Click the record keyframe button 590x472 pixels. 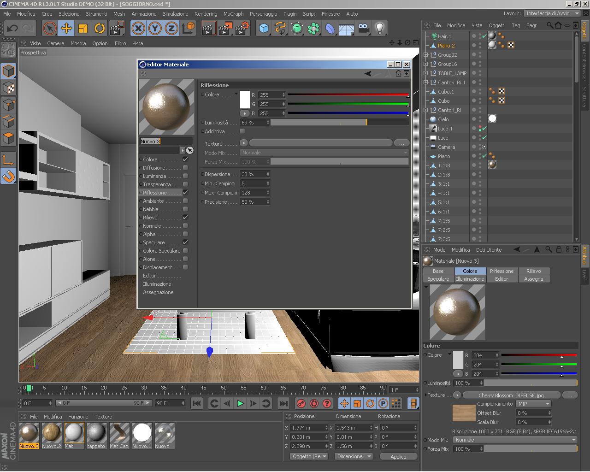(301, 404)
